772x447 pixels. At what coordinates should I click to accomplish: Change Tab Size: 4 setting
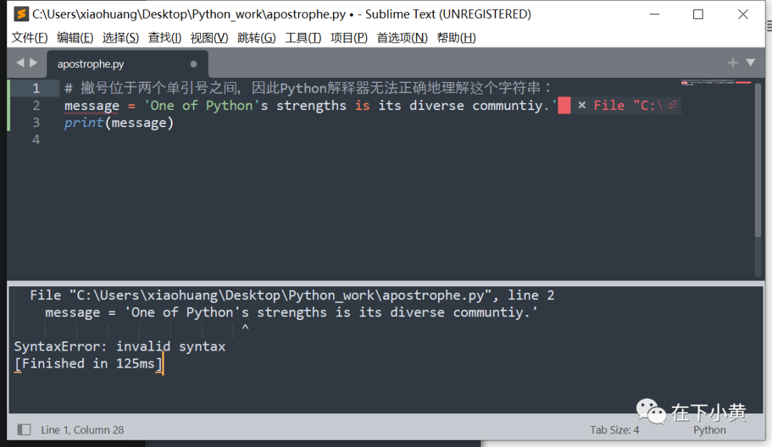pos(615,430)
